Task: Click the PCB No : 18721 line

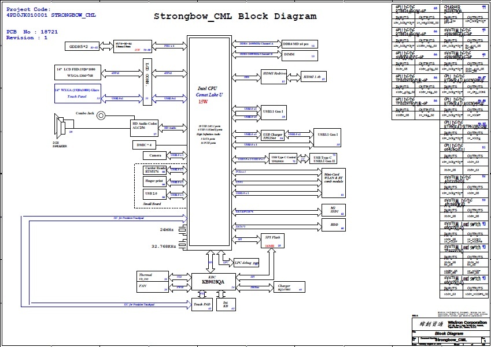Action: pyautogui.click(x=32, y=32)
